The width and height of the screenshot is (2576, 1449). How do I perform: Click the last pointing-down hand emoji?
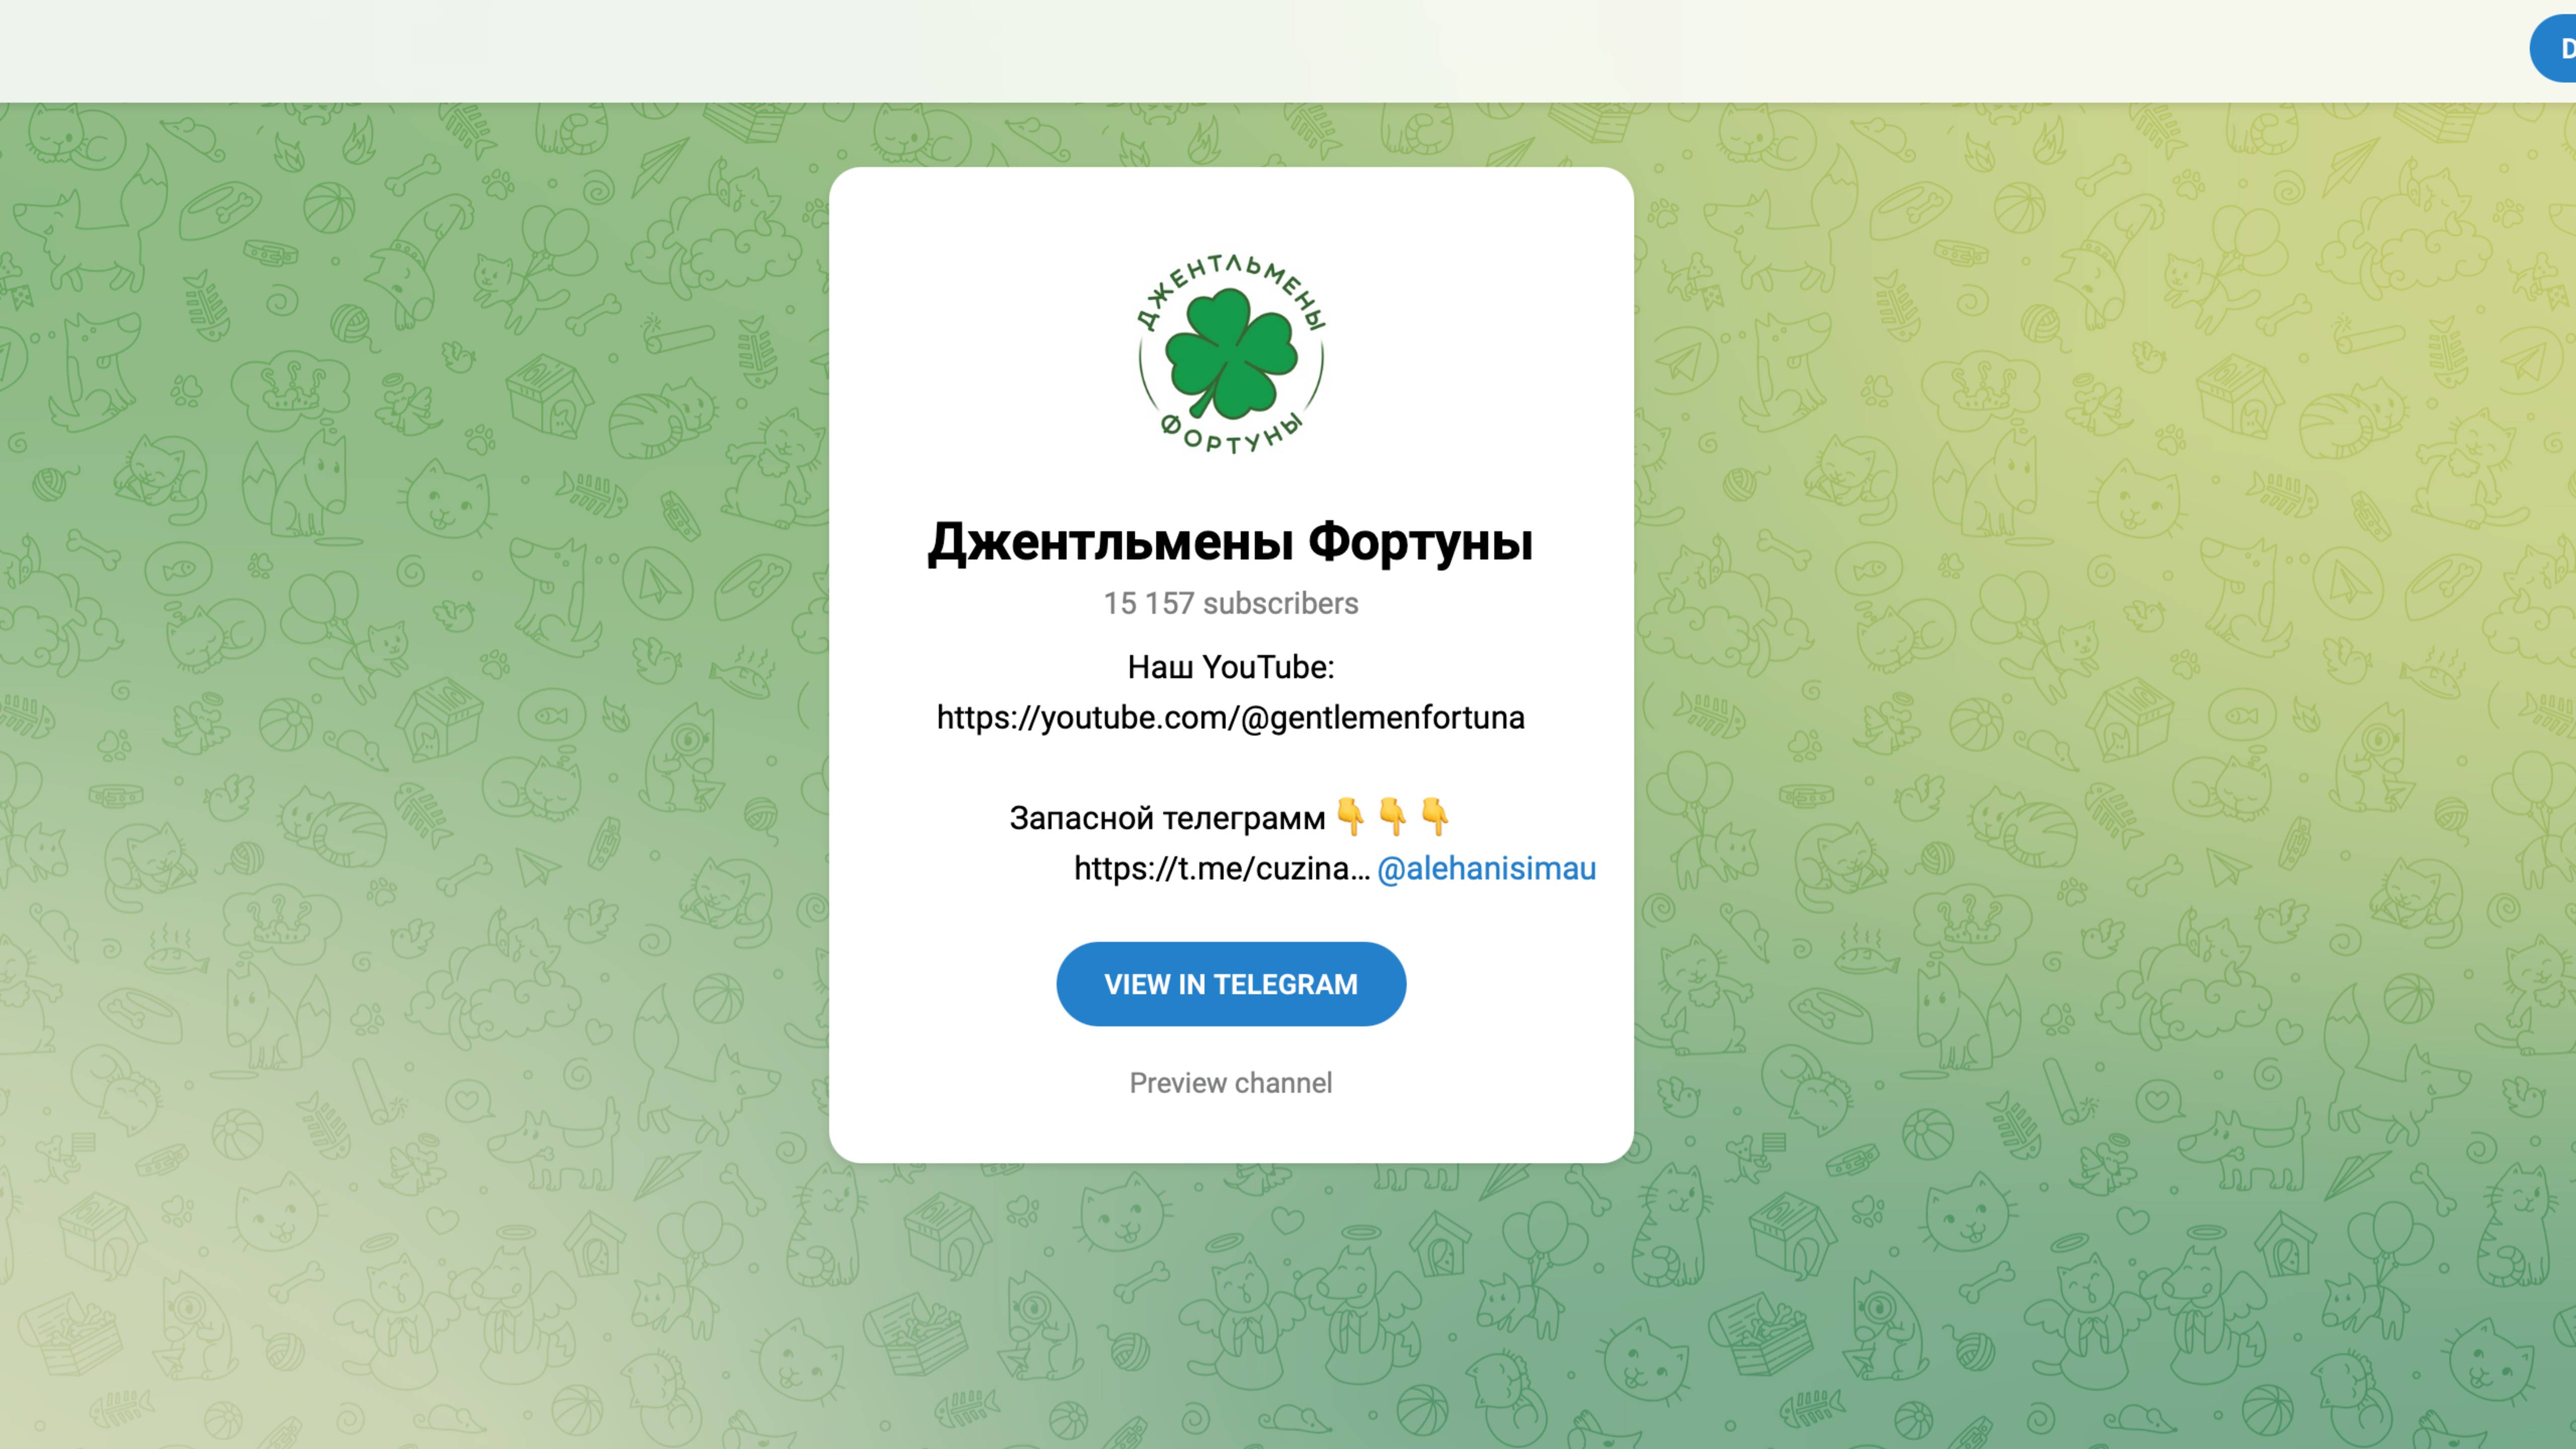pos(1434,817)
